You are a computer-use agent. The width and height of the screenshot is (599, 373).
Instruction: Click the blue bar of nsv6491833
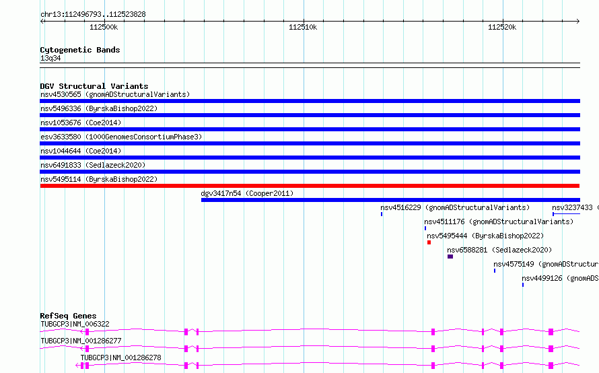coord(310,172)
